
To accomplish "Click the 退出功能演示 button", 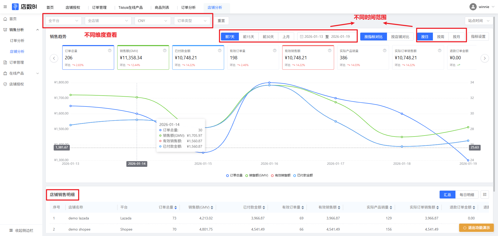I will (476, 228).
